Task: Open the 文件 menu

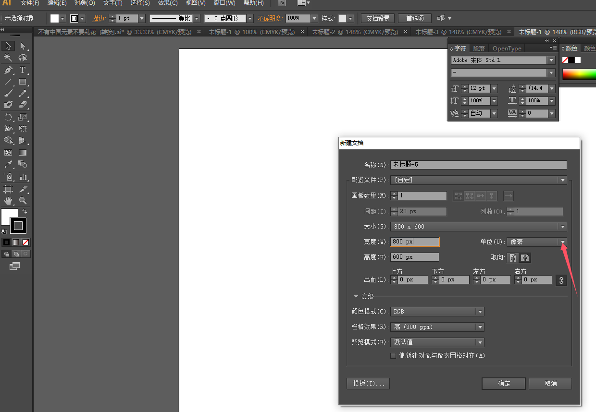Action: pos(29,3)
